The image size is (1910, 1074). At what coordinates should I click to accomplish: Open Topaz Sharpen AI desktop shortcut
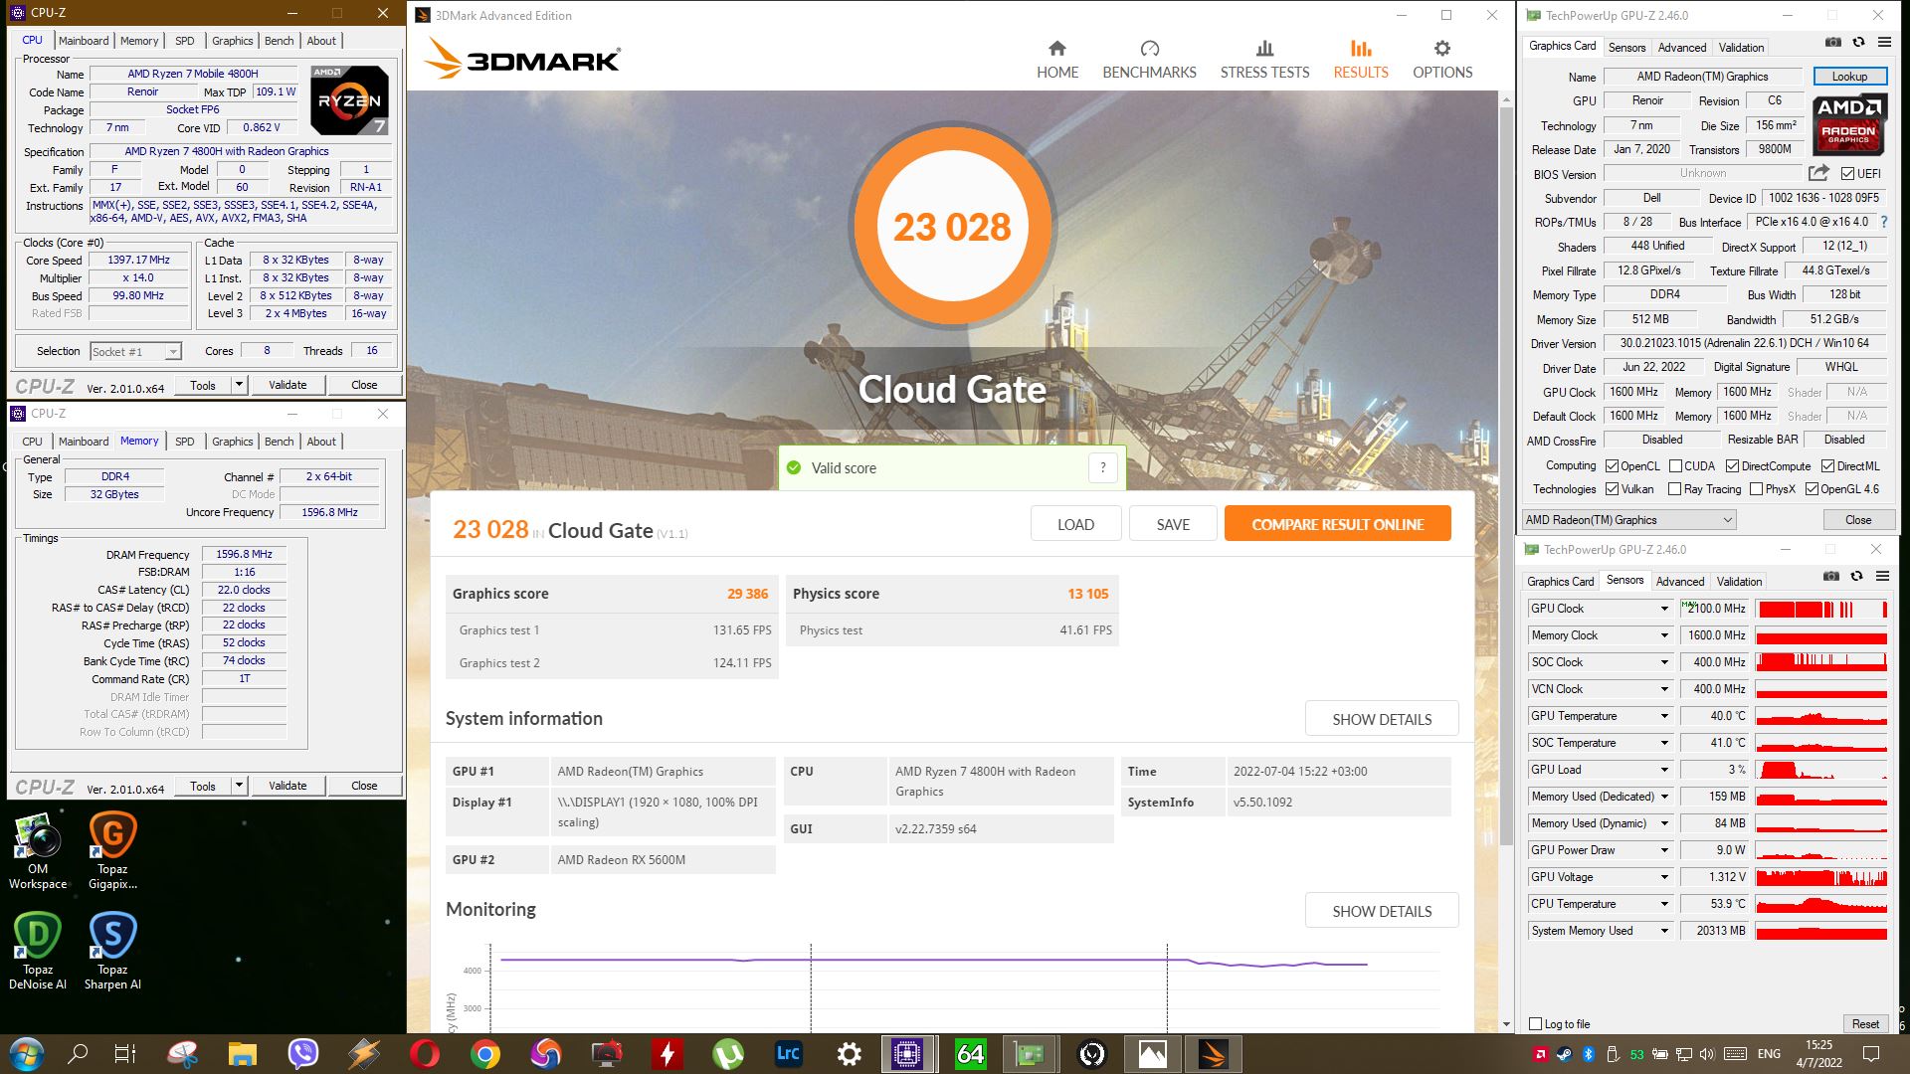point(112,952)
